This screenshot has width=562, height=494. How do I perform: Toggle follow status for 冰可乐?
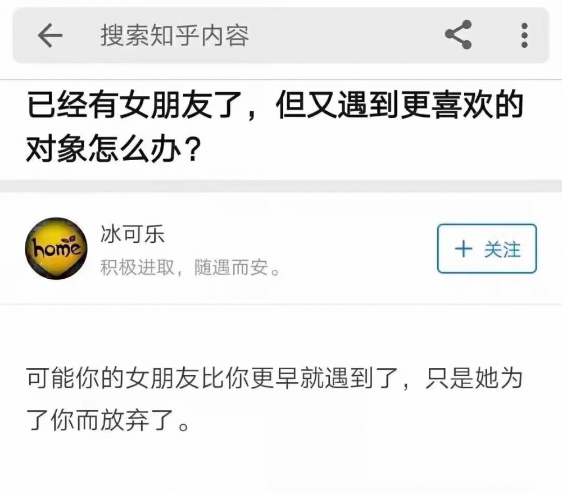487,248
